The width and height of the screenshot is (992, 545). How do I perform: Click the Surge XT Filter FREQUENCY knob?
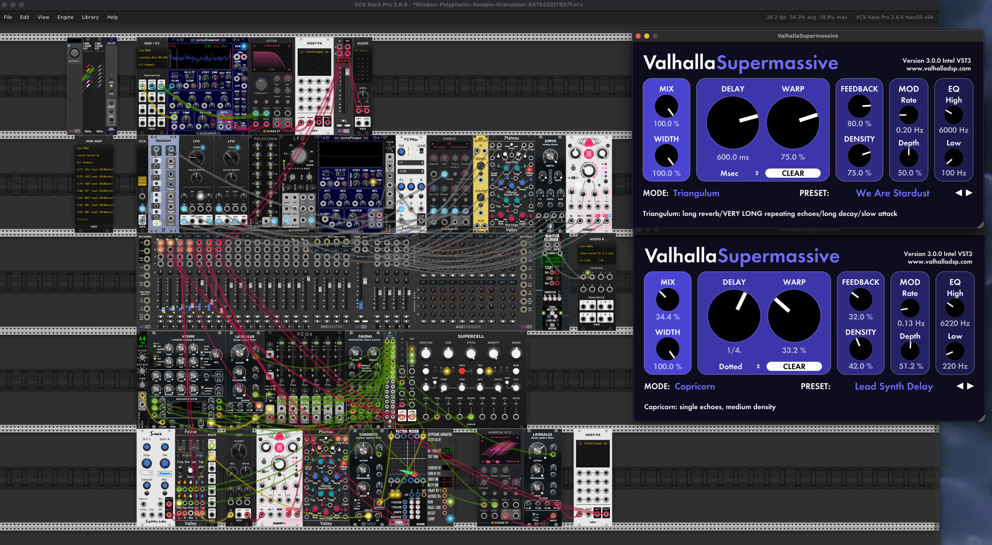click(x=261, y=84)
